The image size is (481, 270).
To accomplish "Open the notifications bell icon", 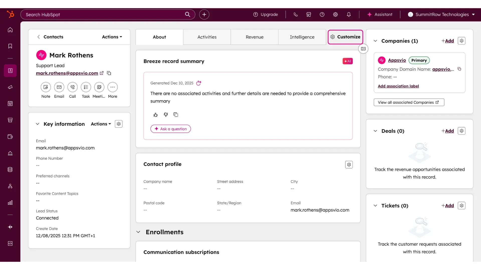I will [349, 14].
